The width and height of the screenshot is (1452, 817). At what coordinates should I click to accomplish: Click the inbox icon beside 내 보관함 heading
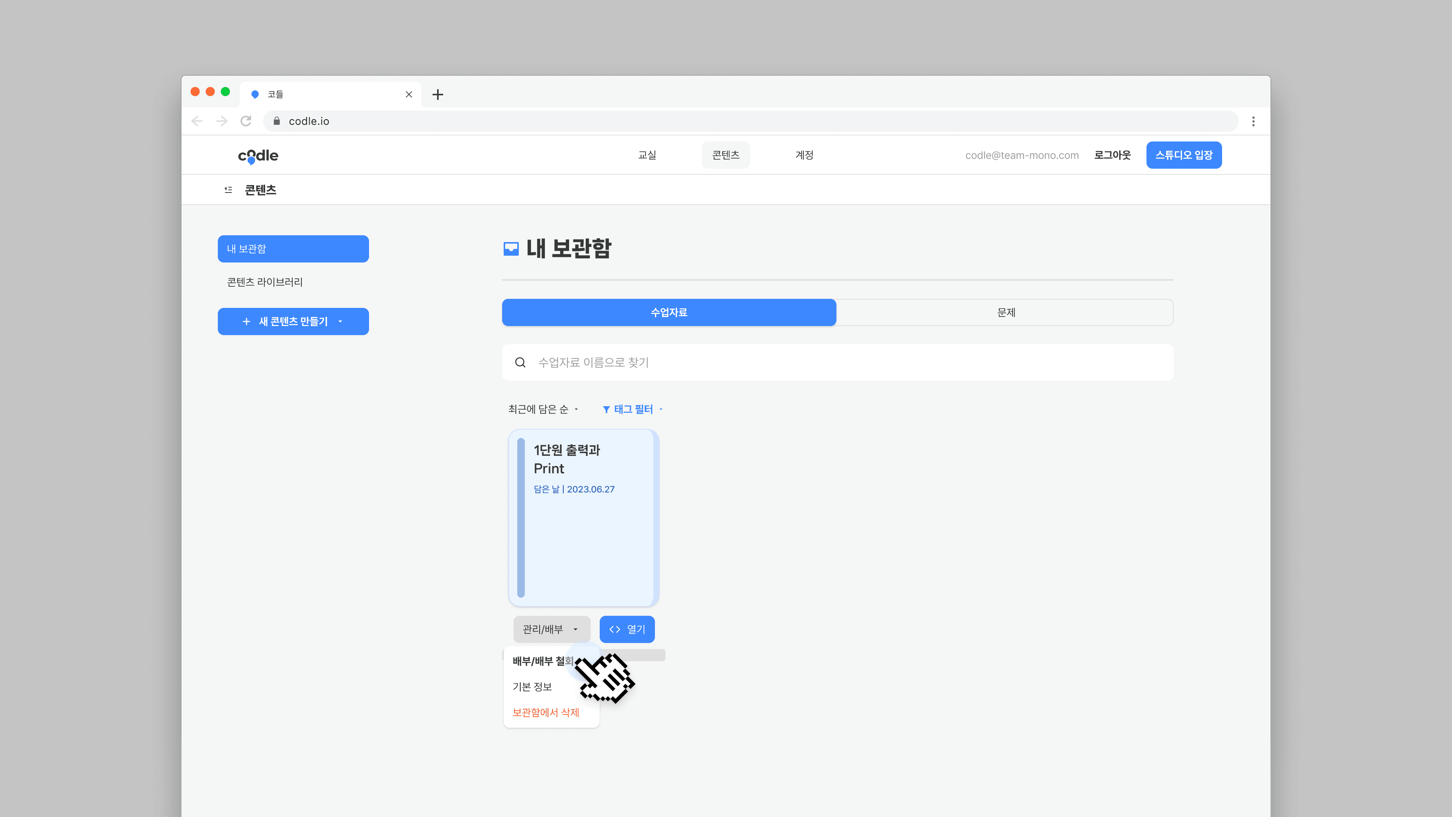pyautogui.click(x=511, y=249)
